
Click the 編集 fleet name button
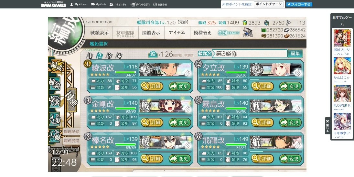point(295,54)
